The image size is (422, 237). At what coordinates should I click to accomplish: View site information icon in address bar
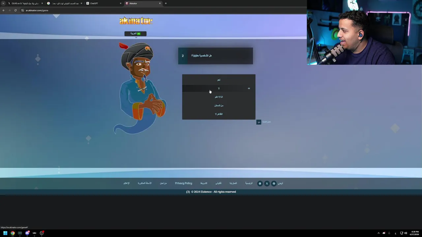tap(22, 10)
